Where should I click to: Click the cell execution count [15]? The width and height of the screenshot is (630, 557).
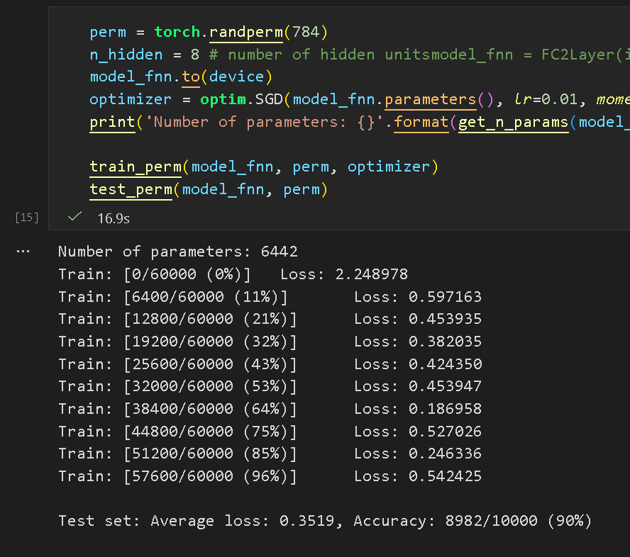point(26,218)
